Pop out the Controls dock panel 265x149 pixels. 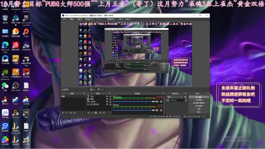tap(208, 93)
